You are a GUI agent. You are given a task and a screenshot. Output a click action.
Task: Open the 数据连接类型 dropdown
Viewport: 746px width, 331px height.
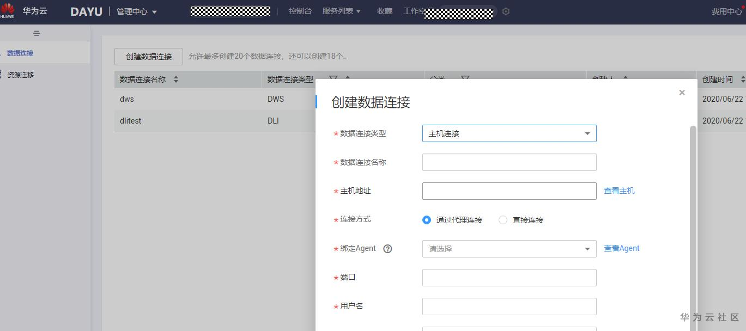(x=509, y=133)
